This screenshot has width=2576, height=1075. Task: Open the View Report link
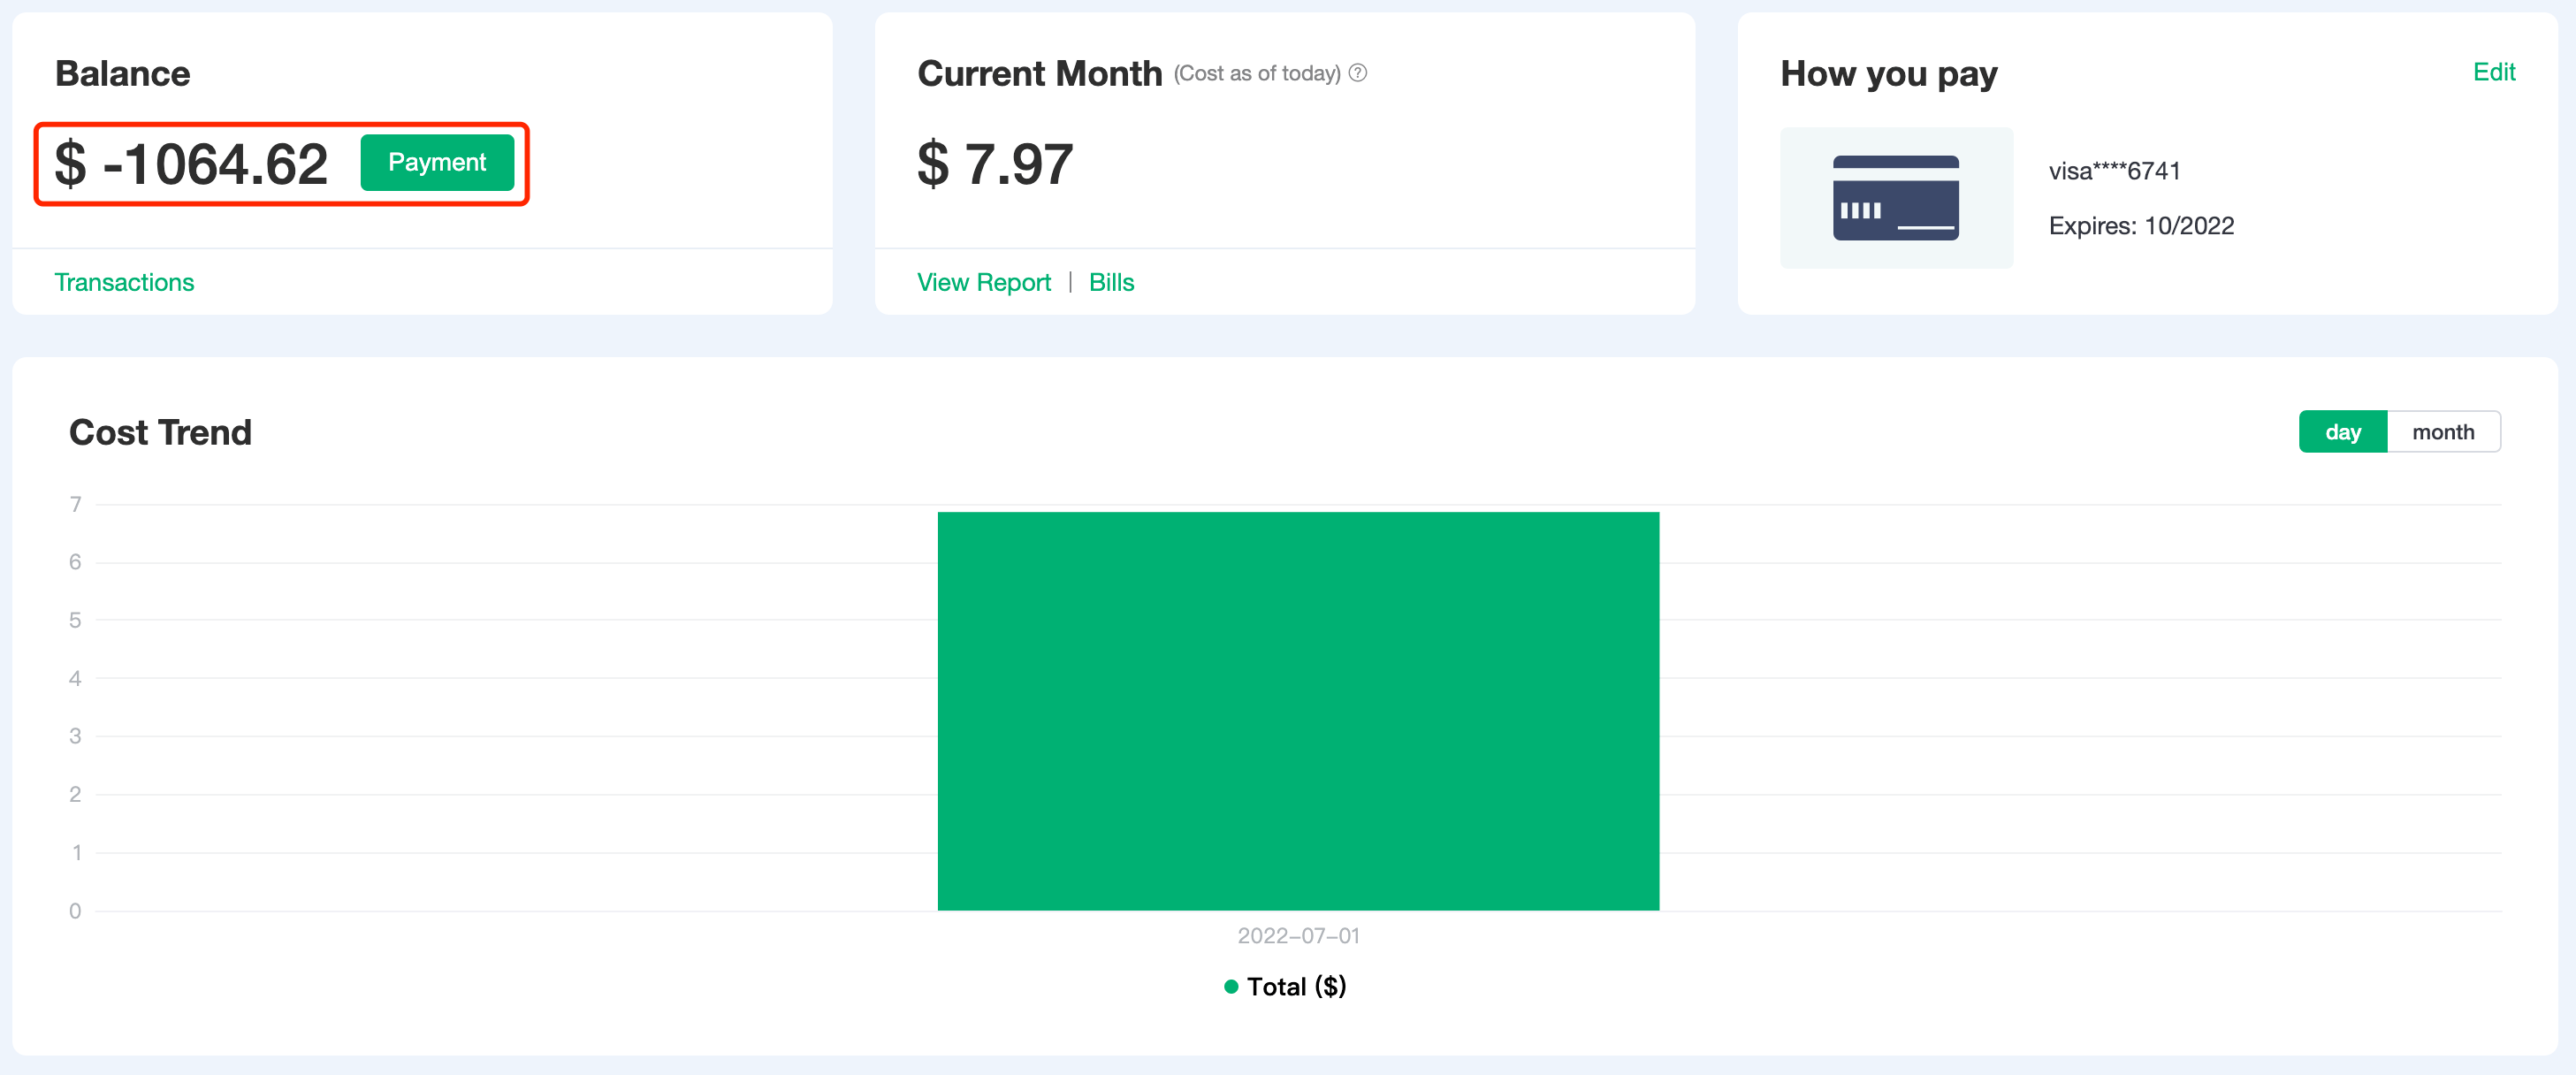983,283
